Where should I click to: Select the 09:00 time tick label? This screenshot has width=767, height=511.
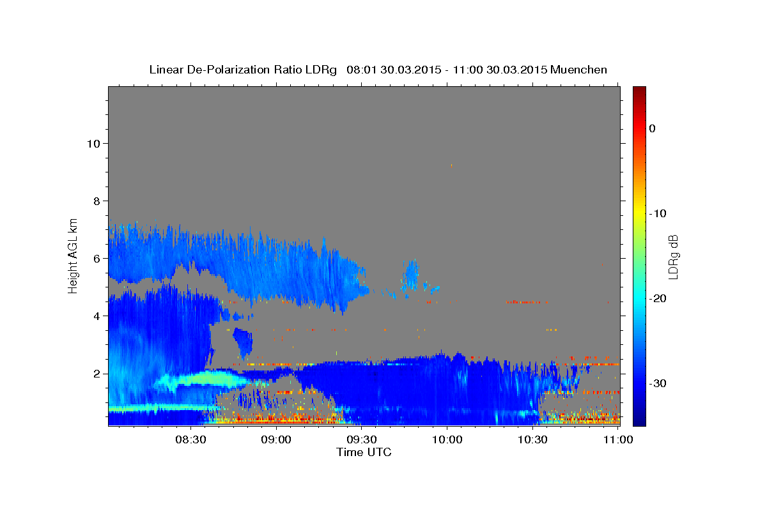point(277,439)
